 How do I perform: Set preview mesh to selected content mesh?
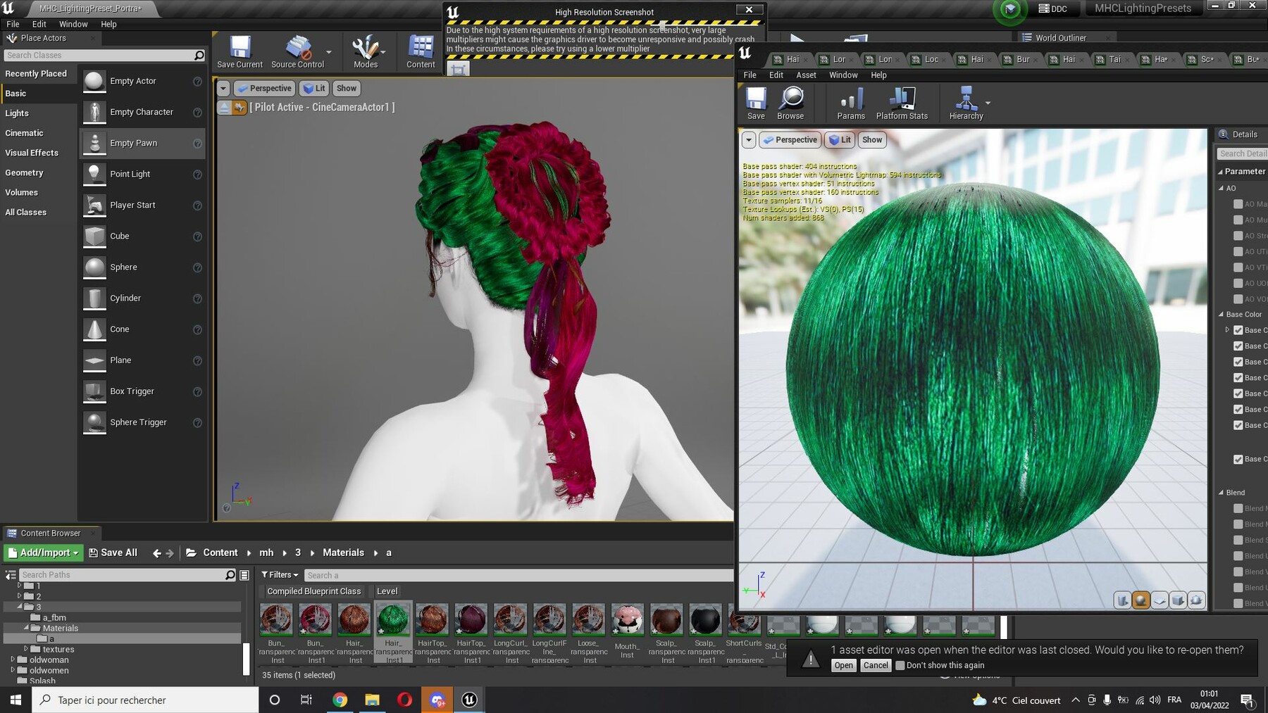click(x=1196, y=600)
